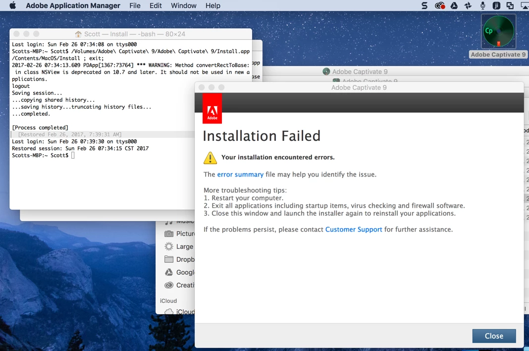
Task: Click the '[Restored Feb 26, 2017' marker line
Action: coord(70,134)
